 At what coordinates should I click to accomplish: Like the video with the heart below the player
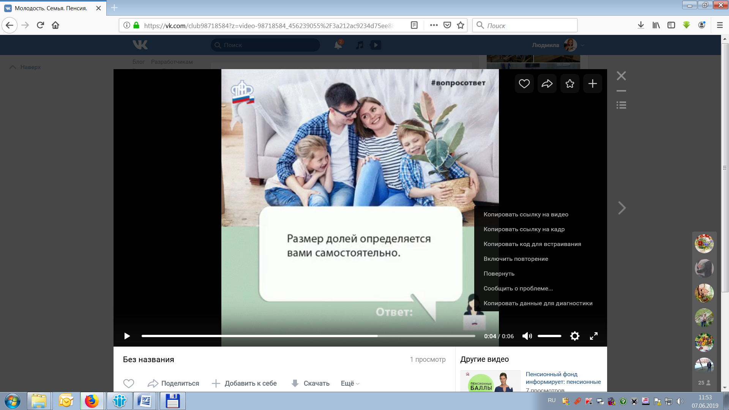click(129, 383)
